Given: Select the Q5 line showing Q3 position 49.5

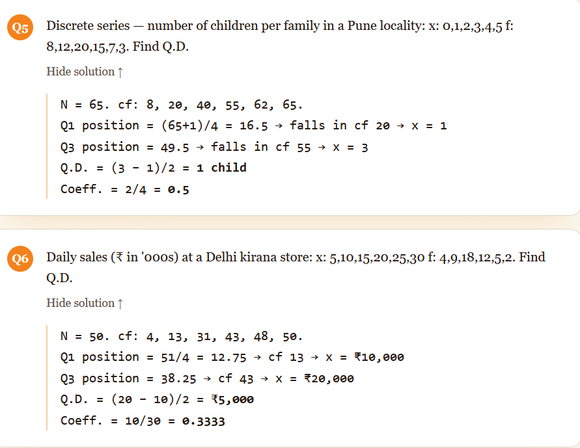Looking at the screenshot, I should (x=214, y=147).
